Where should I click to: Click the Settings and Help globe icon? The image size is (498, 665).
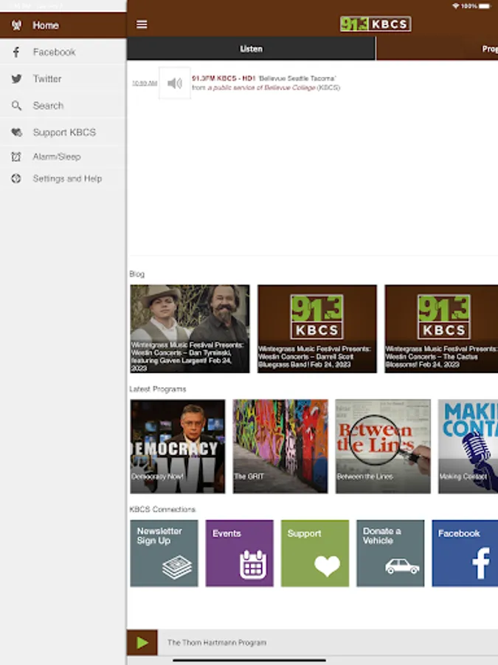(16, 179)
